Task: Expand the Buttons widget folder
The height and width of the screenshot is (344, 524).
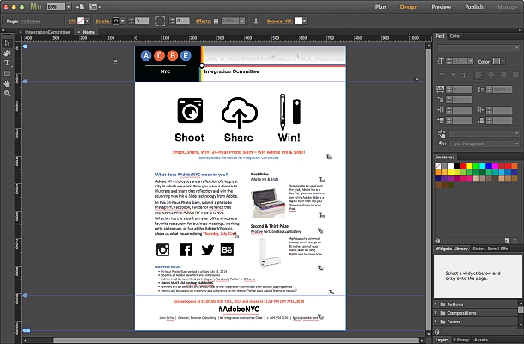Action: click(x=436, y=304)
